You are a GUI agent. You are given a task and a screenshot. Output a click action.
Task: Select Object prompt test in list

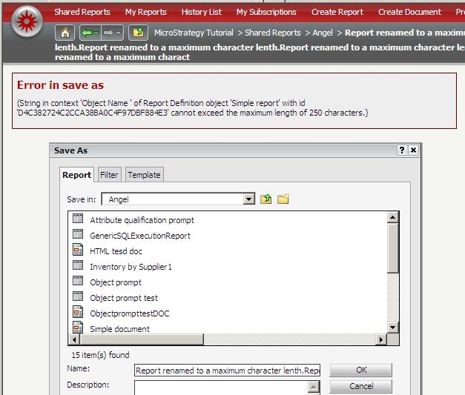coord(124,298)
